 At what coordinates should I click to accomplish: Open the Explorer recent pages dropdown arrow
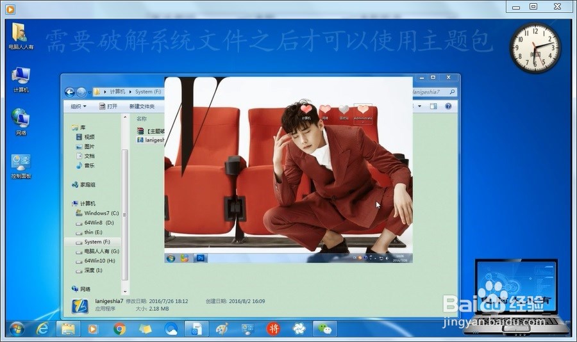[x=89, y=92]
